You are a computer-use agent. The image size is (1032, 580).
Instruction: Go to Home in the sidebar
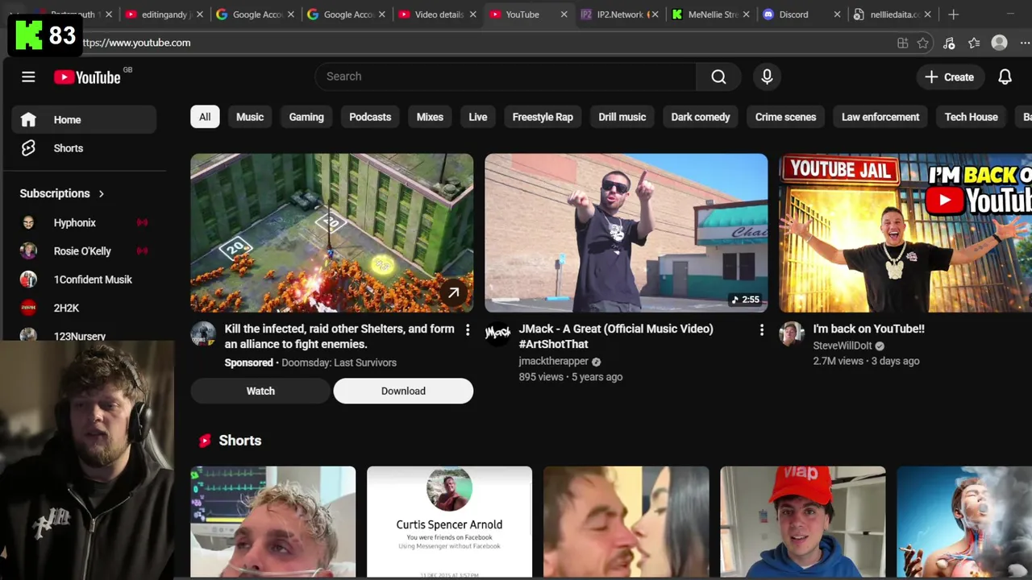pyautogui.click(x=84, y=119)
